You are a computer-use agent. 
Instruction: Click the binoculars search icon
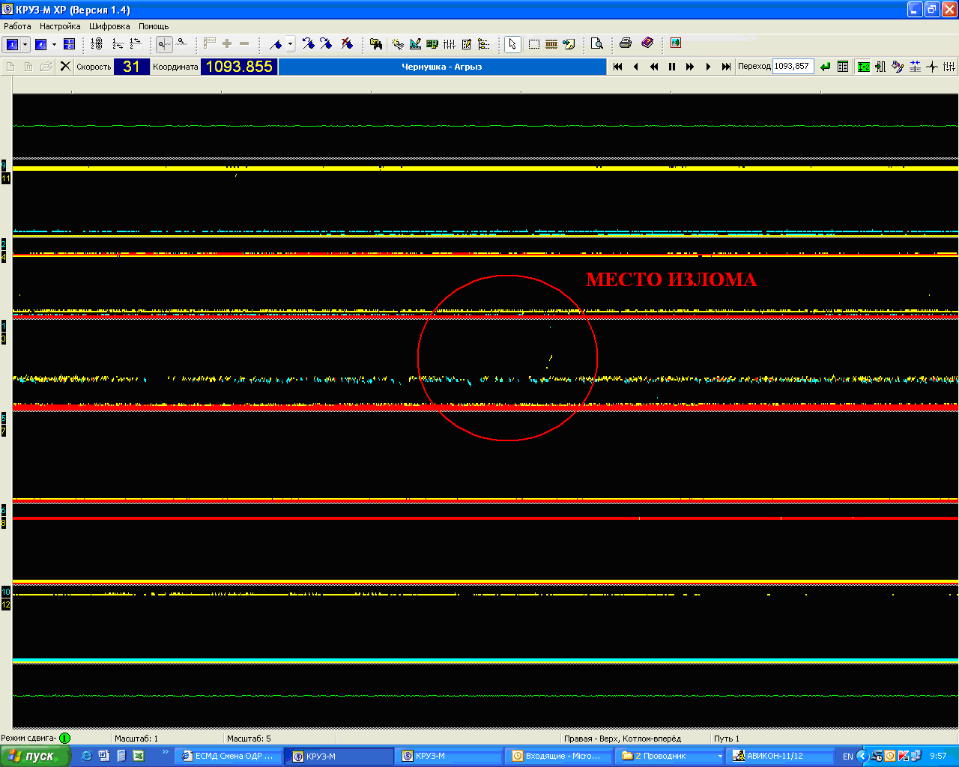376,44
